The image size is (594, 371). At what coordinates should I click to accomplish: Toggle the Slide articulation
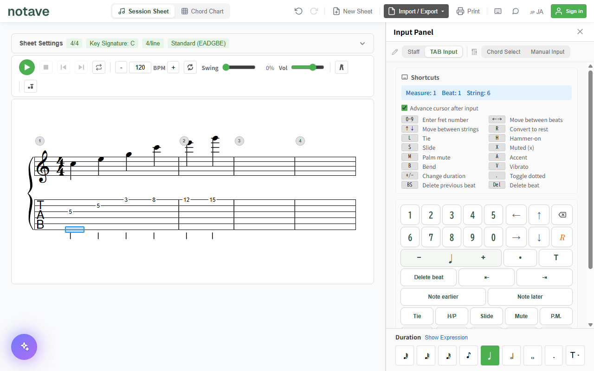[x=486, y=316]
